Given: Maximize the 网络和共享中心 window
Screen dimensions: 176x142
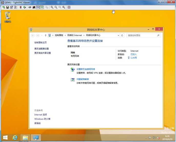Looking at the screenshot, I should click(153, 29).
